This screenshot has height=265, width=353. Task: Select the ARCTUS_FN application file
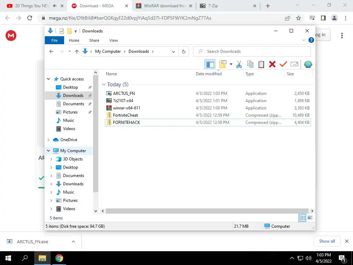click(124, 93)
